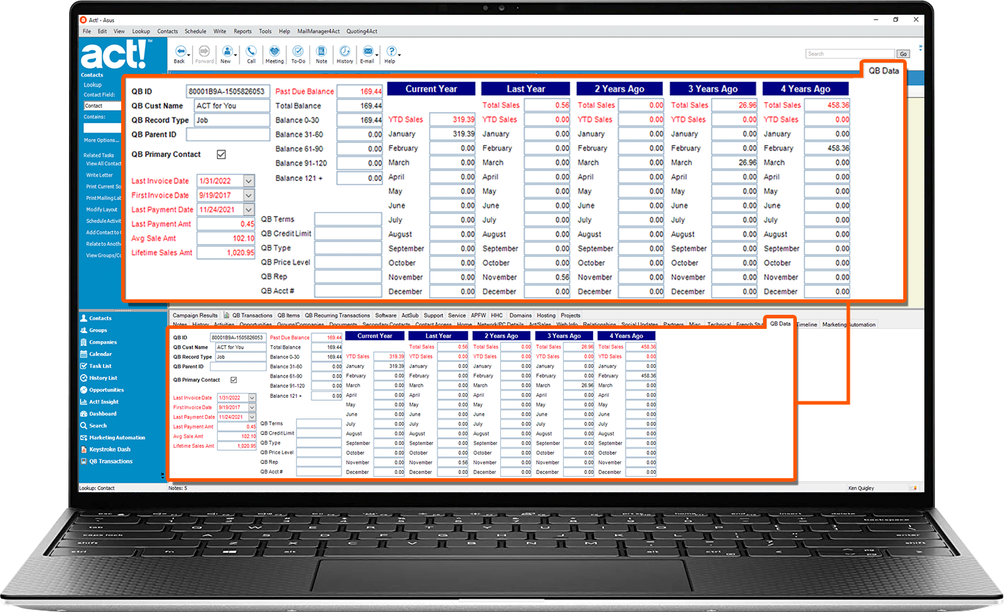Click the Write Letter related task

pos(99,175)
